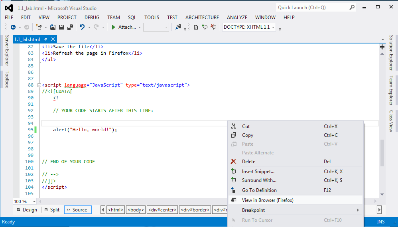Click the Navigate Backward arrow icon
398x227 pixels.
[x=13, y=27]
